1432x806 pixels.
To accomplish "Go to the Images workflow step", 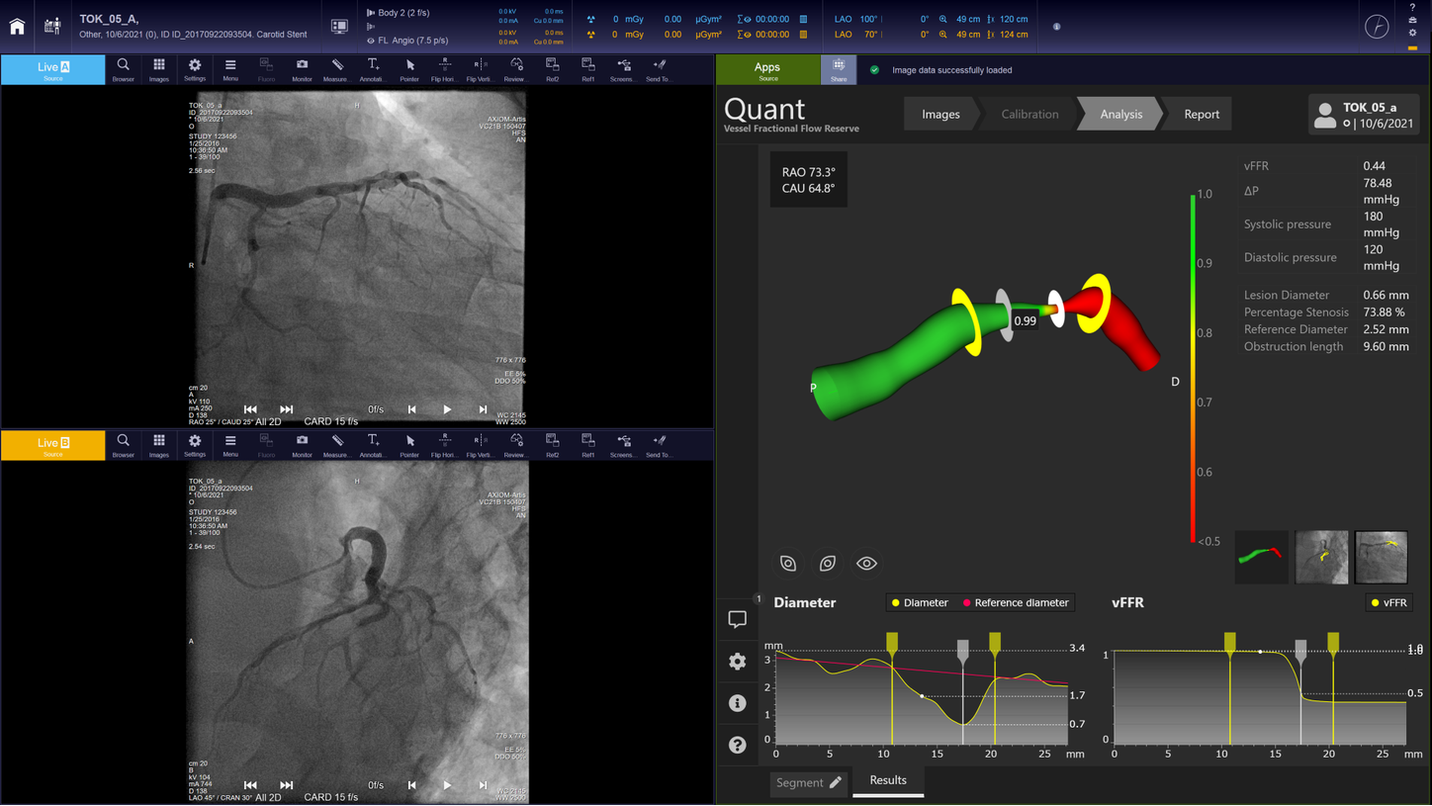I will coord(940,115).
